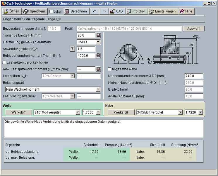Click the Werkstoff button under Nabe
The image size is (218, 176).
pyautogui.click(x=121, y=112)
